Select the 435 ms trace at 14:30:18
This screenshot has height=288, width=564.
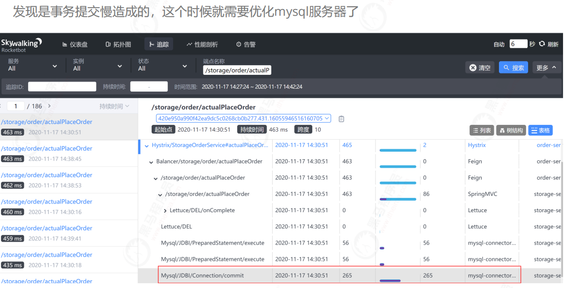[x=69, y=259]
